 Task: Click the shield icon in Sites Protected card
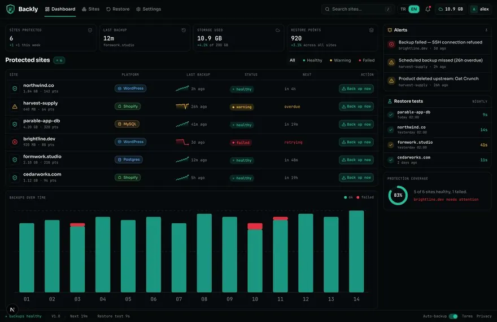click(x=90, y=30)
